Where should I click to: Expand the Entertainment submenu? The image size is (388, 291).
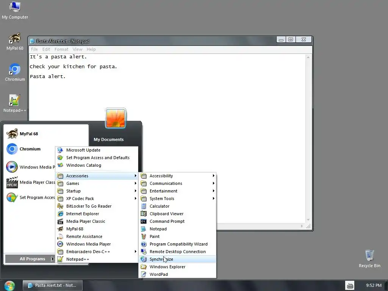[177, 191]
